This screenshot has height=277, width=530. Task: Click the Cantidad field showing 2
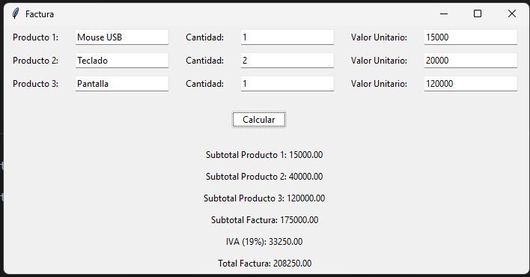(287, 61)
